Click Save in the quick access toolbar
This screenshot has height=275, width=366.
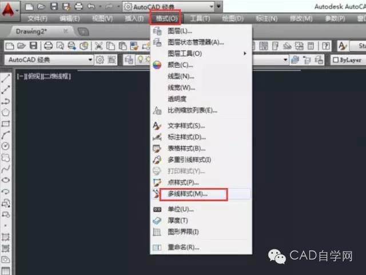[x=54, y=6]
